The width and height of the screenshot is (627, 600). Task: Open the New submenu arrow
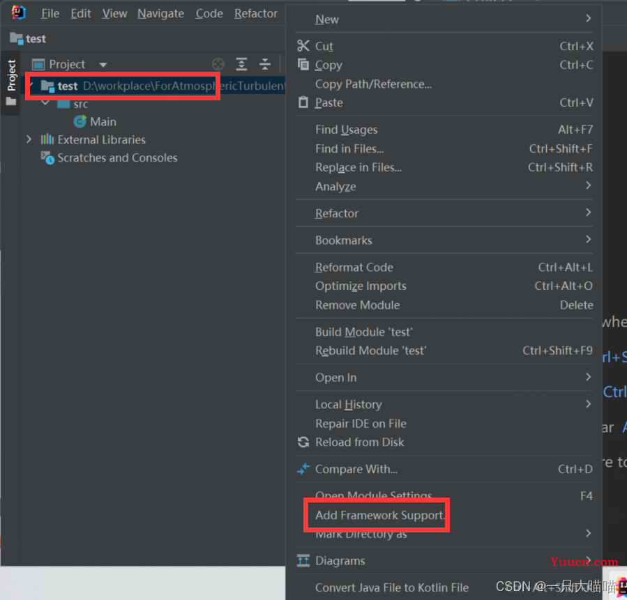pos(588,18)
